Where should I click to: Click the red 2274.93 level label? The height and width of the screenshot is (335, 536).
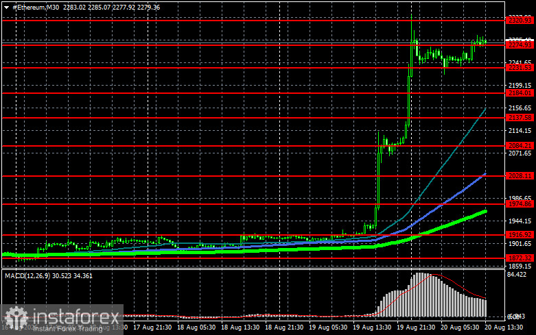pos(520,45)
